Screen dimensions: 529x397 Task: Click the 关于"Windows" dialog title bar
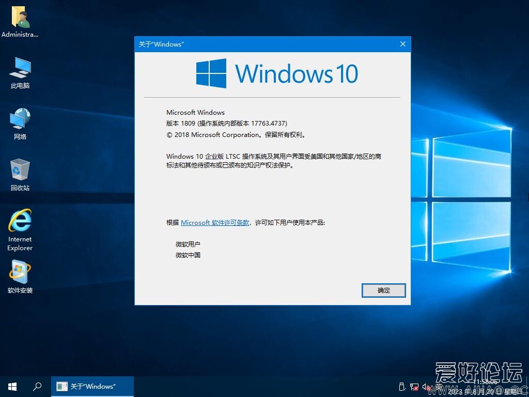tap(258, 44)
